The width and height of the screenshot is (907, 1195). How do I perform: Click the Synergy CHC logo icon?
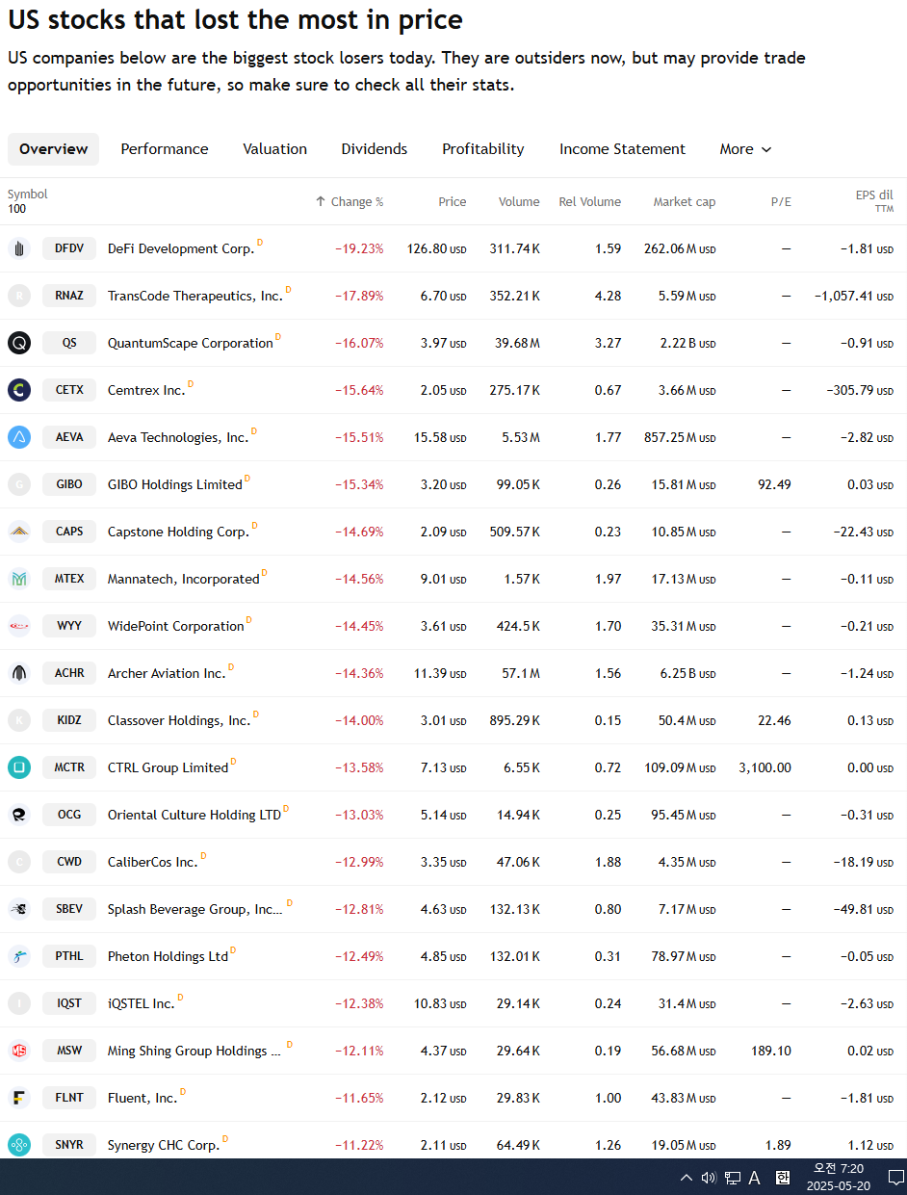(x=19, y=1145)
